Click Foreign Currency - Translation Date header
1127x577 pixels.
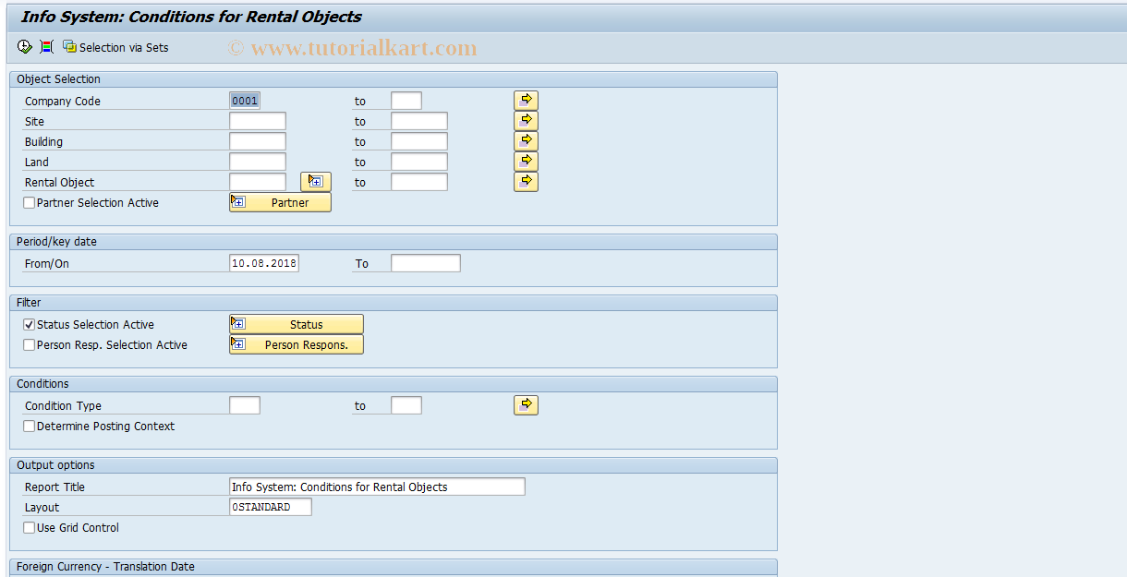pos(393,567)
